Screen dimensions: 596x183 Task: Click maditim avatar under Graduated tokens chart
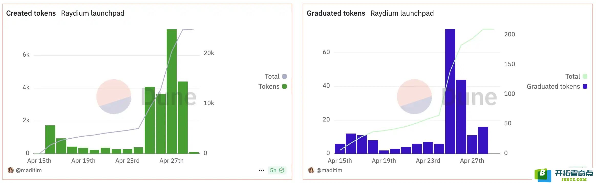point(311,170)
